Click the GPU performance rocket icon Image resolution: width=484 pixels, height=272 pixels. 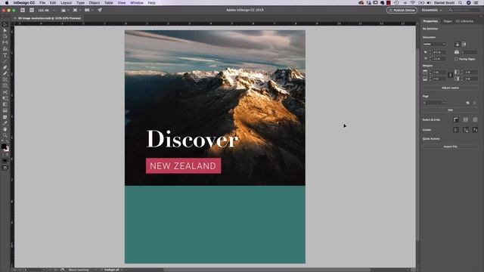tap(100, 10)
